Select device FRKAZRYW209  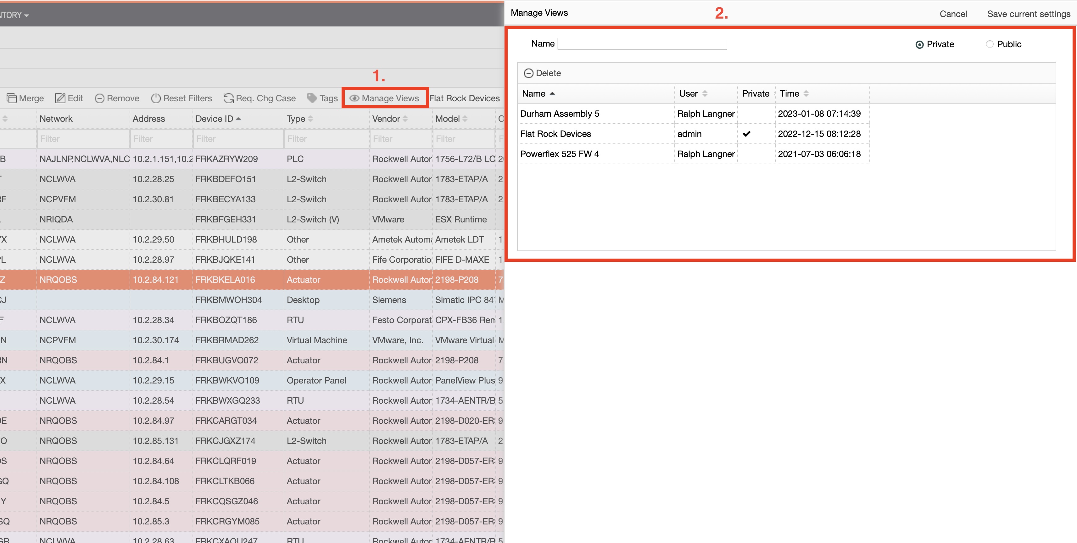pos(226,159)
